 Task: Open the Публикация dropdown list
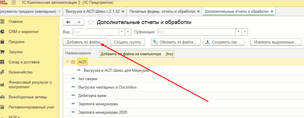(x=238, y=32)
